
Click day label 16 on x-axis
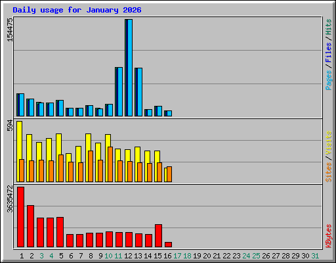167,256
